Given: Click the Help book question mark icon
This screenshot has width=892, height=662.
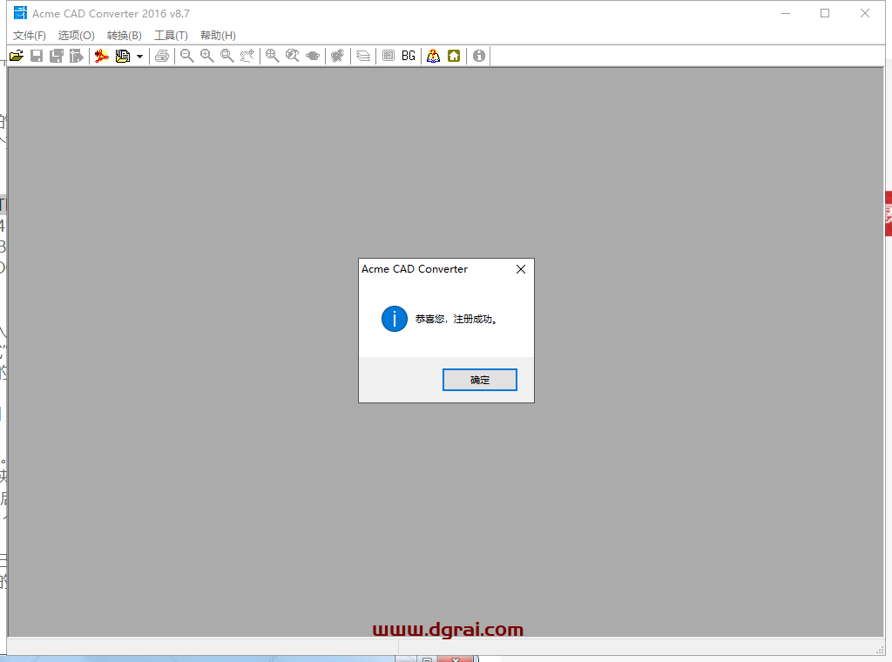Looking at the screenshot, I should click(x=434, y=56).
